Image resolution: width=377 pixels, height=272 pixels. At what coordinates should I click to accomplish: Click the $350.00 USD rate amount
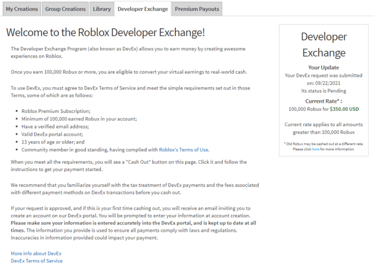(344, 109)
